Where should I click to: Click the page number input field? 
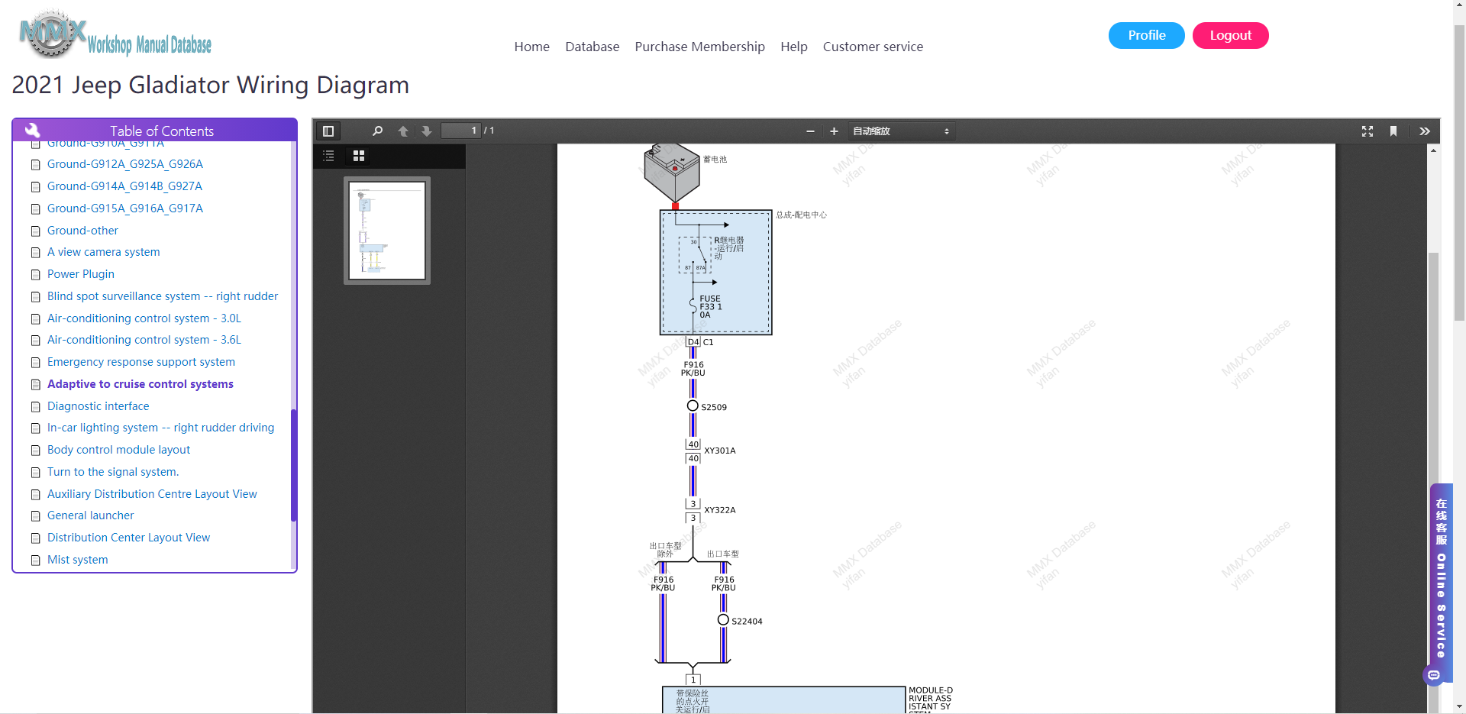(460, 131)
